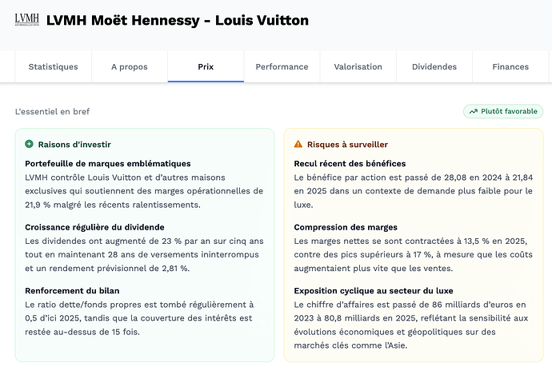Open the Valorisation tab
Viewport: 552px width, 371px height.
click(x=358, y=66)
